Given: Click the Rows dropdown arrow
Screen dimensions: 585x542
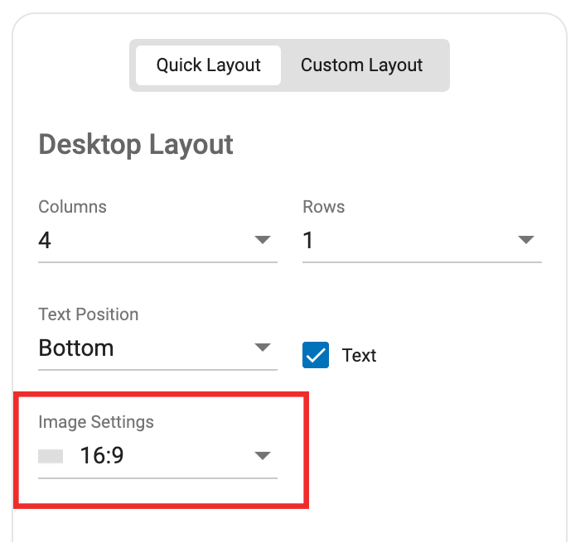Looking at the screenshot, I should pos(526,239).
